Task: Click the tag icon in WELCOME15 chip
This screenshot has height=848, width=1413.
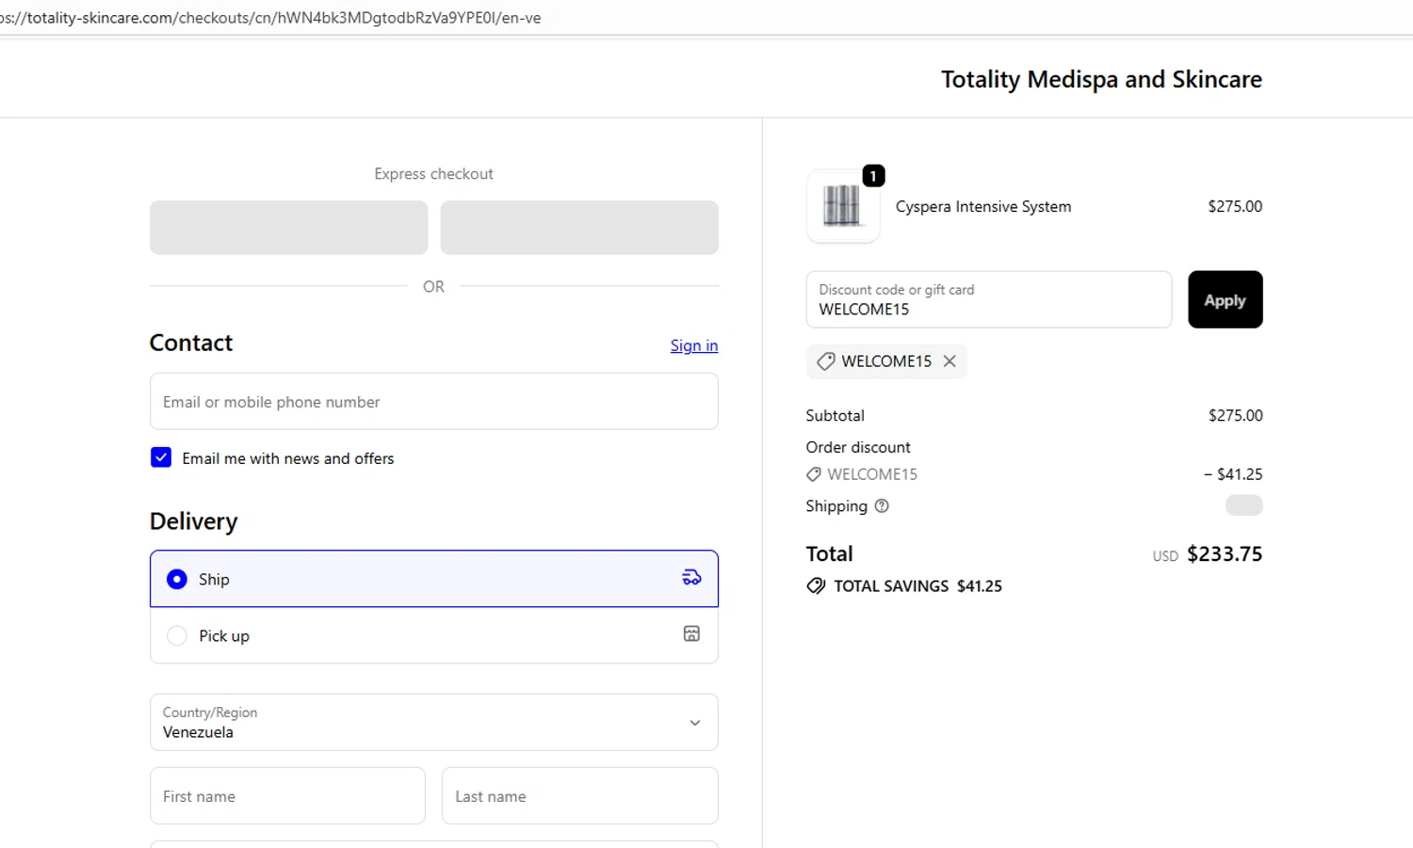Action: (825, 361)
